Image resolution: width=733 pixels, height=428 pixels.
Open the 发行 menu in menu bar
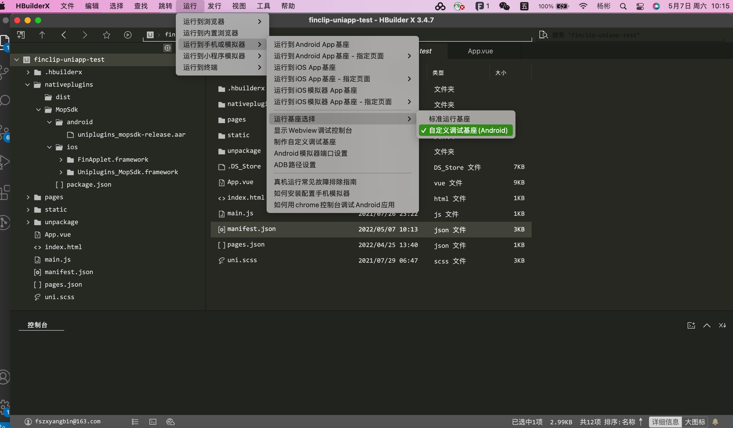pos(215,6)
